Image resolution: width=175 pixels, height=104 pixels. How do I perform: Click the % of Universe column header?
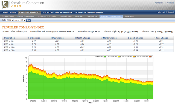[x=34, y=38]
